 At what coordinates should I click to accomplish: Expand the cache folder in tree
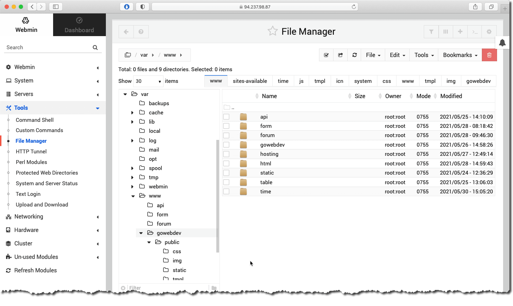tap(132, 113)
